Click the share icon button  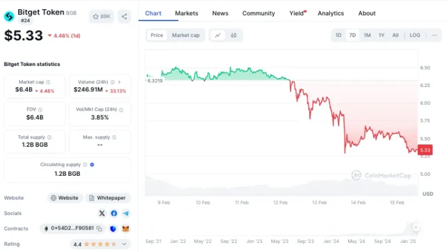click(x=124, y=16)
